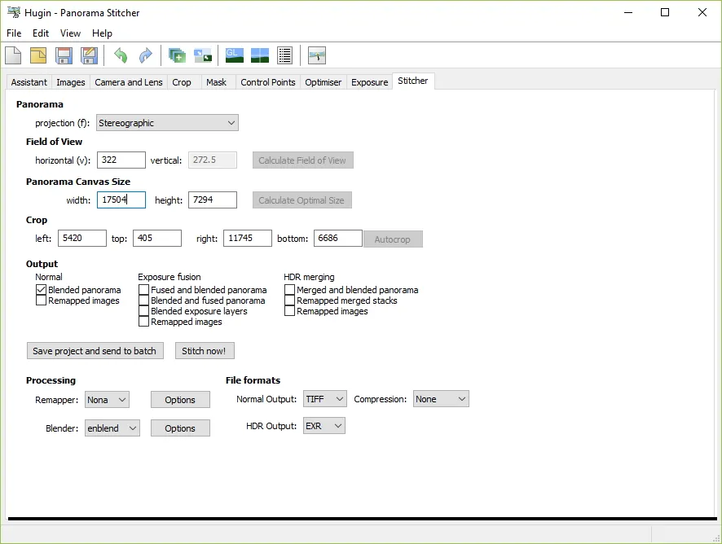Image resolution: width=722 pixels, height=544 pixels.
Task: Click the Open project folder icon
Action: (x=38, y=55)
